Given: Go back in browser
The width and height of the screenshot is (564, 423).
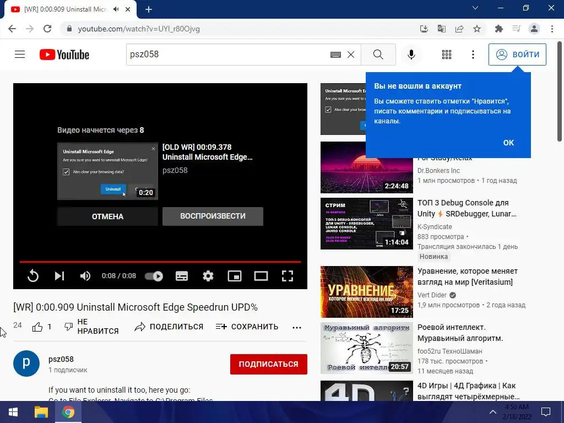Looking at the screenshot, I should tap(12, 29).
